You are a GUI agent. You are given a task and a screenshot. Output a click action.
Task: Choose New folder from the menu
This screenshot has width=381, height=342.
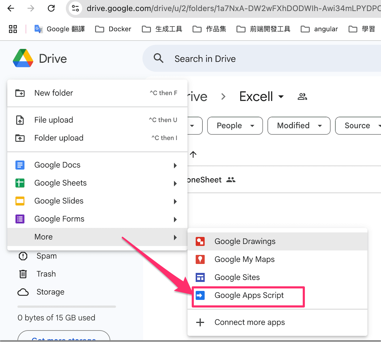pyautogui.click(x=54, y=93)
